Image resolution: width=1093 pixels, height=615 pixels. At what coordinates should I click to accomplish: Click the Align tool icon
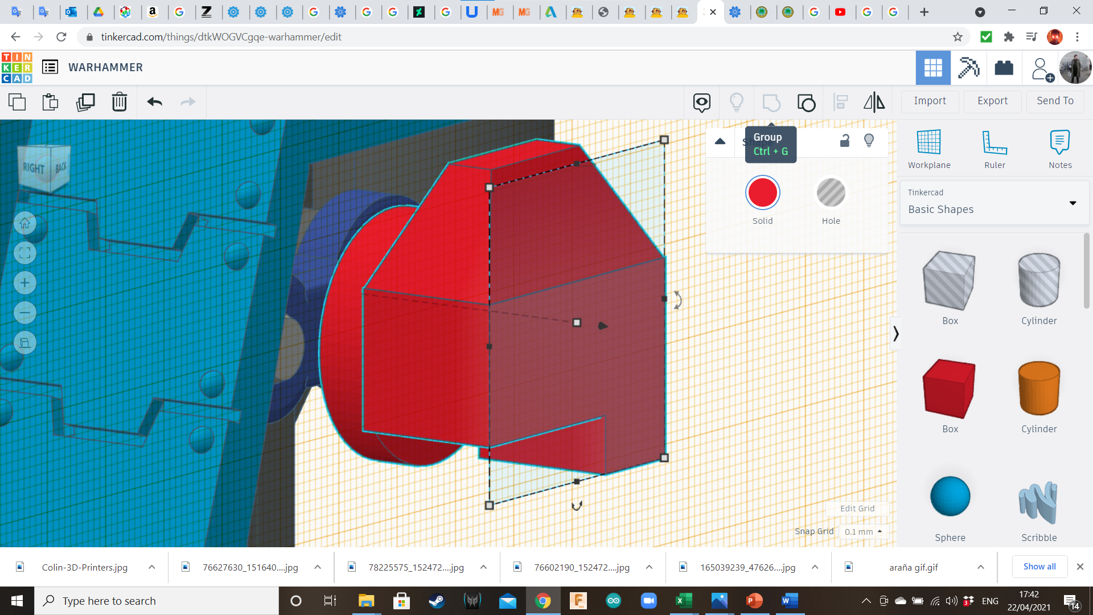point(840,102)
